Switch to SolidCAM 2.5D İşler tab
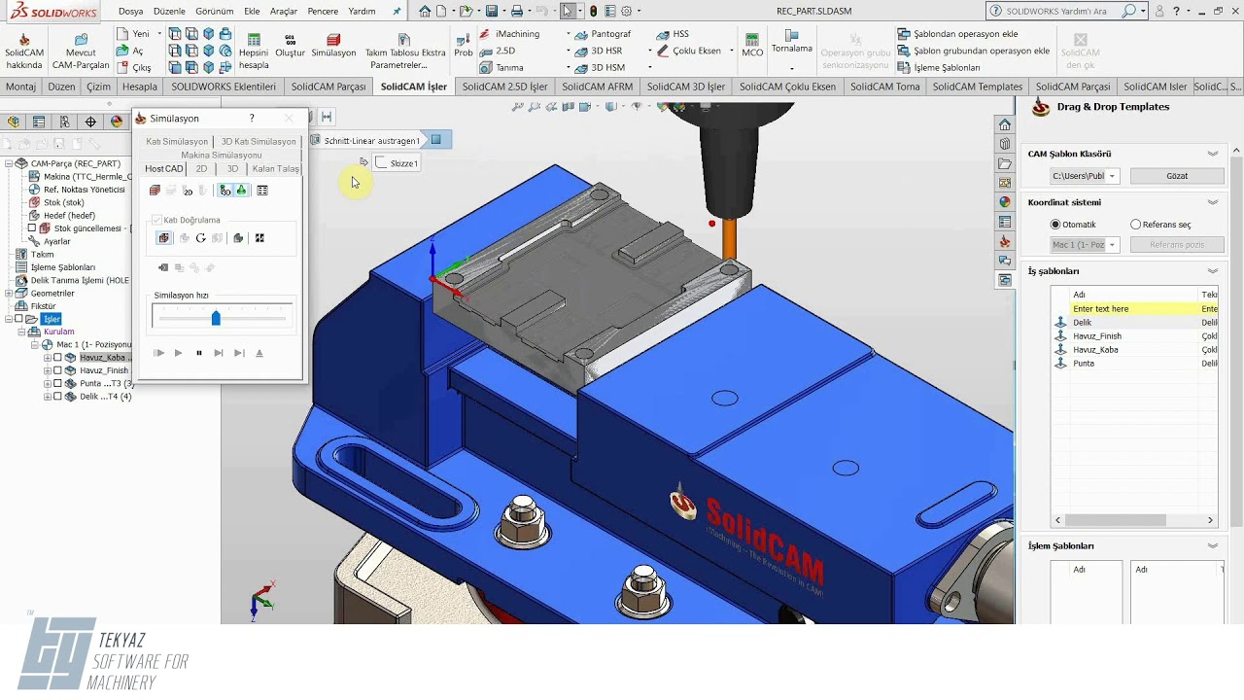 pos(504,87)
